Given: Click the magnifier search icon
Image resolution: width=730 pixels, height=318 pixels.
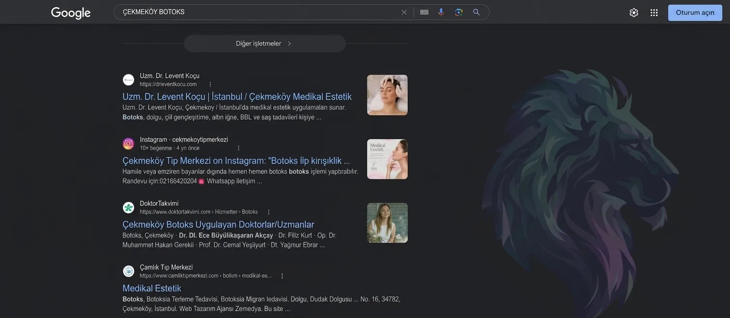Looking at the screenshot, I should pyautogui.click(x=476, y=12).
